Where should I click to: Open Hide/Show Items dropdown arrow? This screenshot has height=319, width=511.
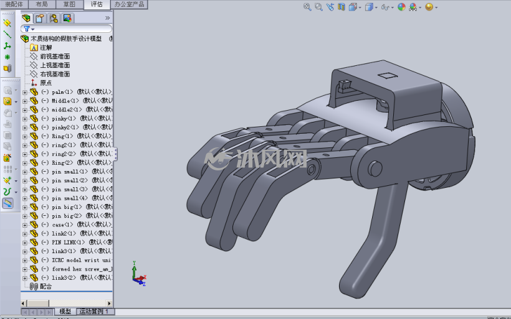pos(393,7)
